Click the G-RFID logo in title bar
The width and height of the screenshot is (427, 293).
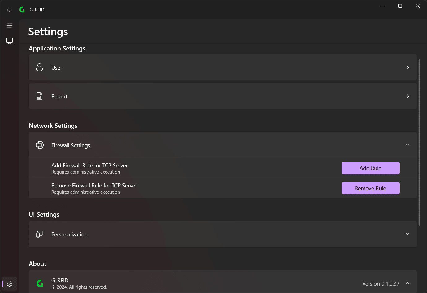pos(22,10)
